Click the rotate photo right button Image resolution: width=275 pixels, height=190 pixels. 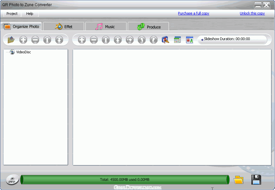click(154, 40)
